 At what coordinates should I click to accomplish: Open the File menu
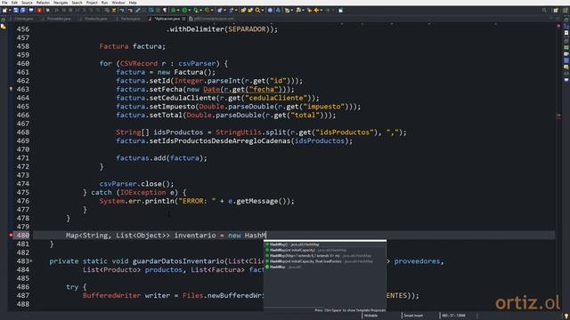point(4,3)
